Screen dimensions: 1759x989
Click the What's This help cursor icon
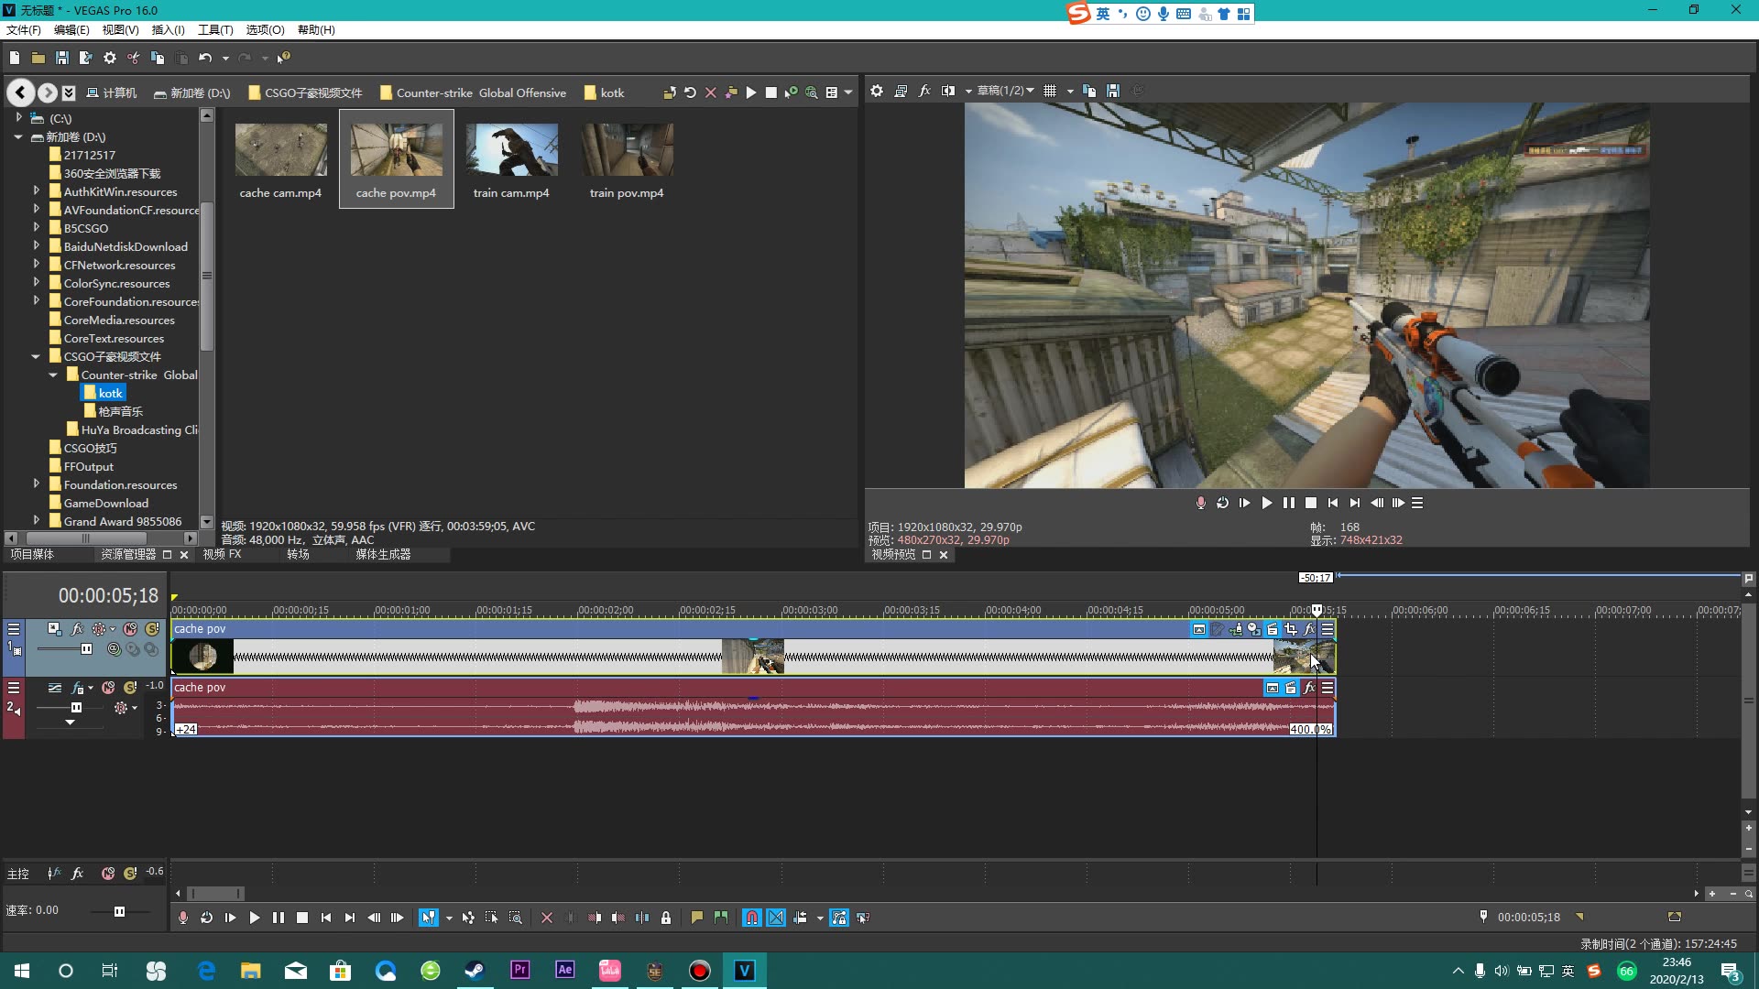(284, 58)
